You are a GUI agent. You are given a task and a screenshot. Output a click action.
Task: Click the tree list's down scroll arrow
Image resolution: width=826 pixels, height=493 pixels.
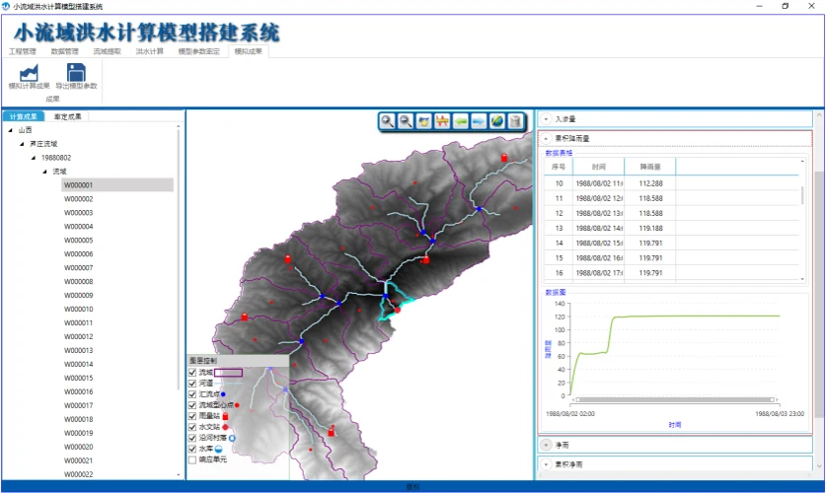click(178, 474)
